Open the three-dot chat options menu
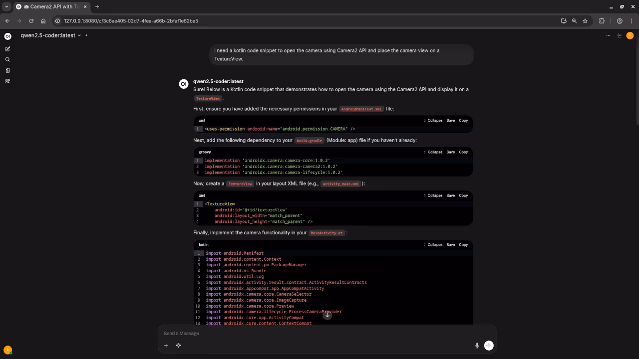Image resolution: width=639 pixels, height=359 pixels. (x=608, y=35)
